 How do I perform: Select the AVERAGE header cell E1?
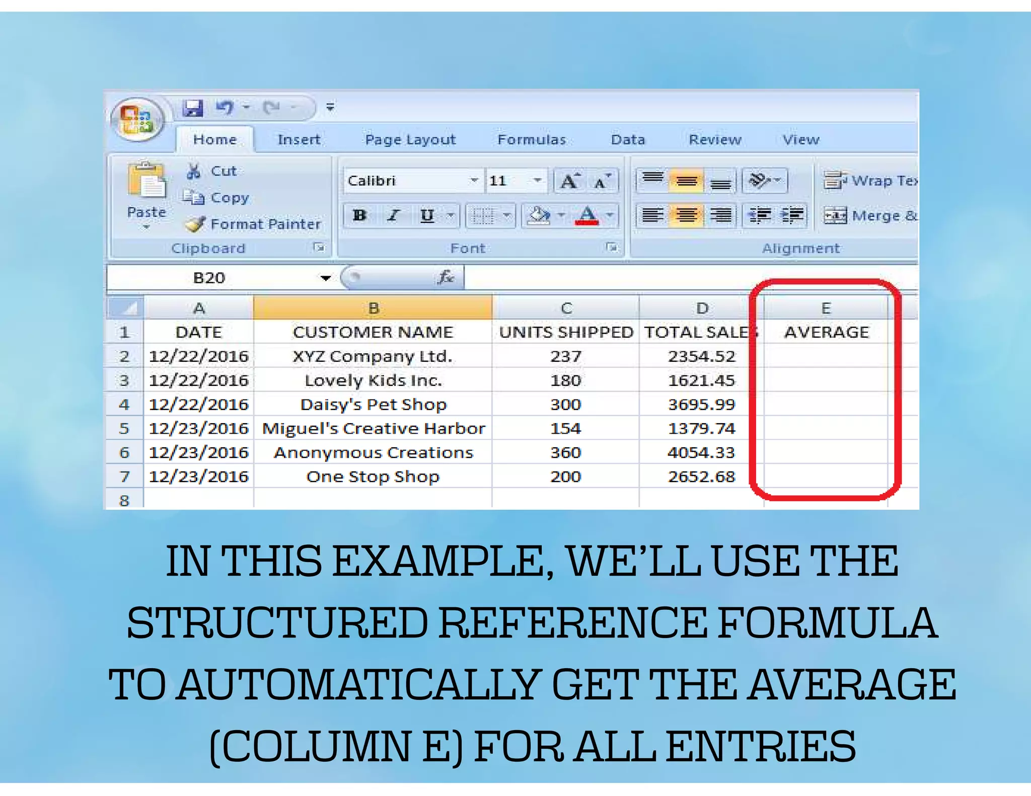pos(826,332)
